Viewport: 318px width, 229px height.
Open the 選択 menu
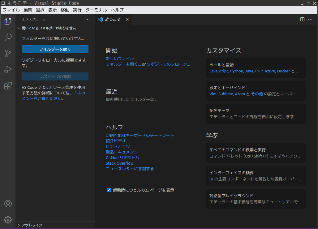coord(40,10)
